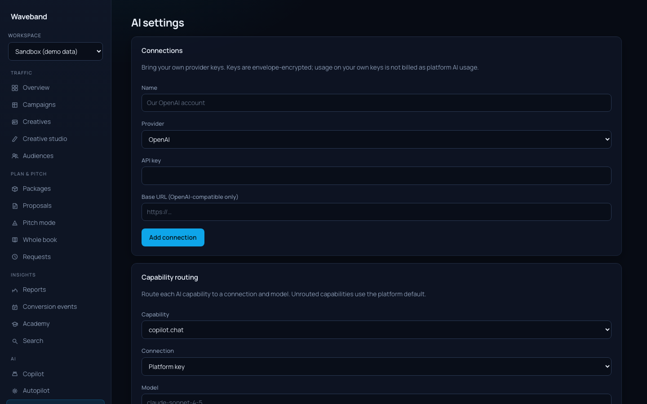Click the AI settings heading
The image size is (647, 404).
[x=158, y=23]
